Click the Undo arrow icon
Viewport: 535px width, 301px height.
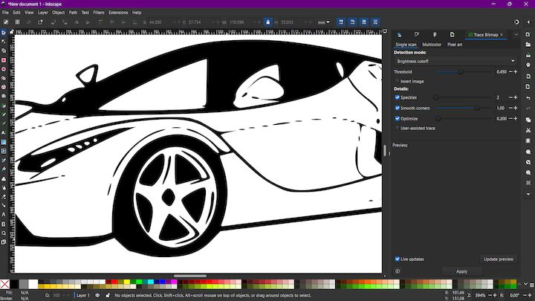click(528, 98)
